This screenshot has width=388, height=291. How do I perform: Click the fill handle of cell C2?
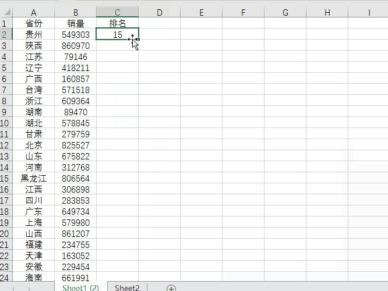(139, 40)
